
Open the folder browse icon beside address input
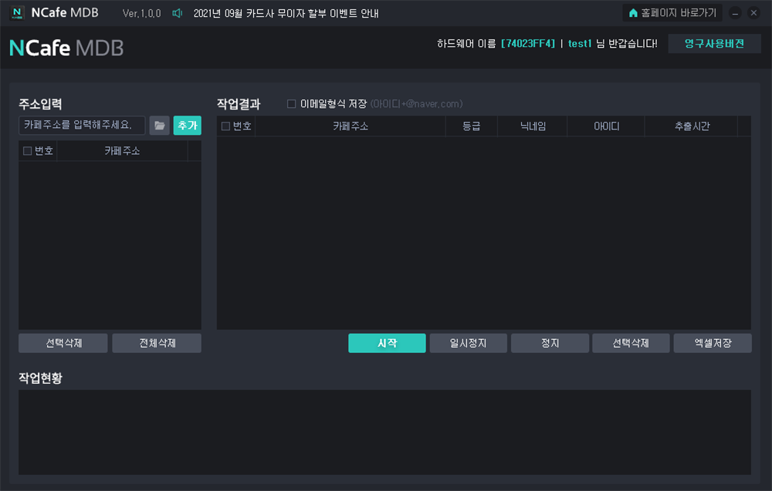[160, 126]
